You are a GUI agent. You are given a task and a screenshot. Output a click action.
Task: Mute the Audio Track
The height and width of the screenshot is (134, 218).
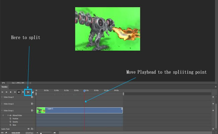pos(29,129)
